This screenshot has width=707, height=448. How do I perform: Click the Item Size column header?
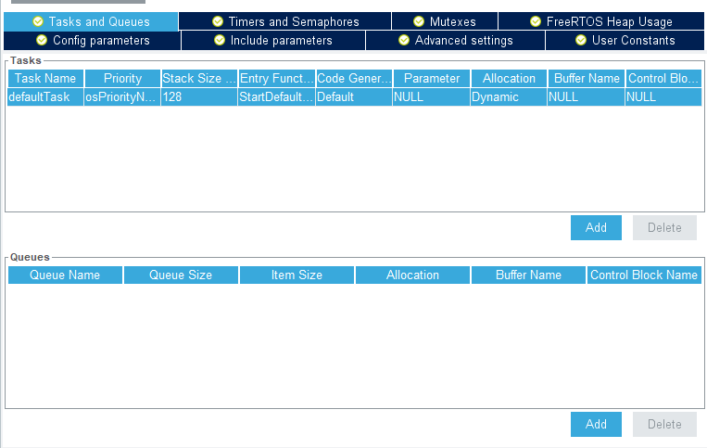point(297,275)
